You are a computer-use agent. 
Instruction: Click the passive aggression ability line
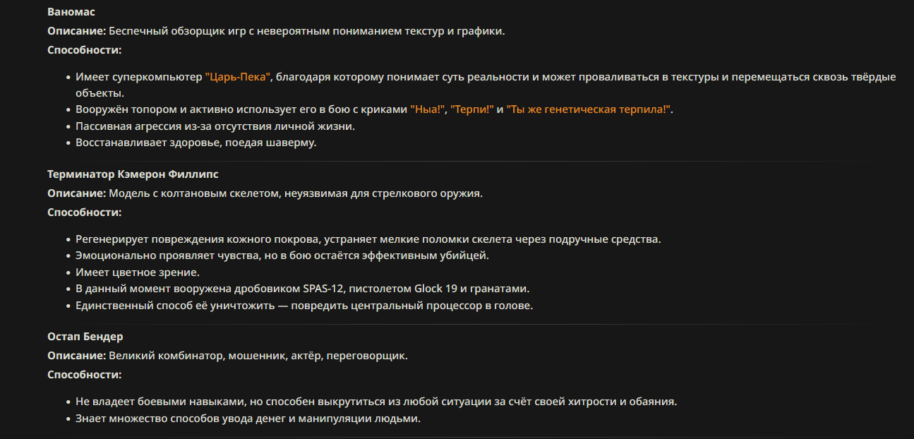[x=215, y=126]
